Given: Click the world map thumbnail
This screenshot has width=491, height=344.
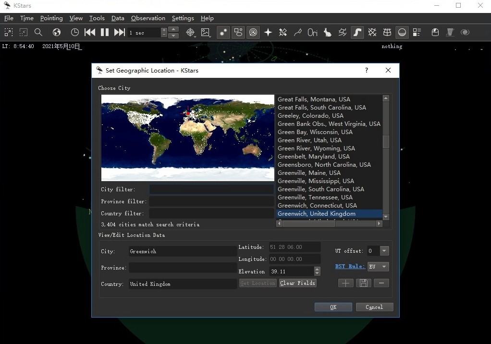Looking at the screenshot, I should pos(187,138).
